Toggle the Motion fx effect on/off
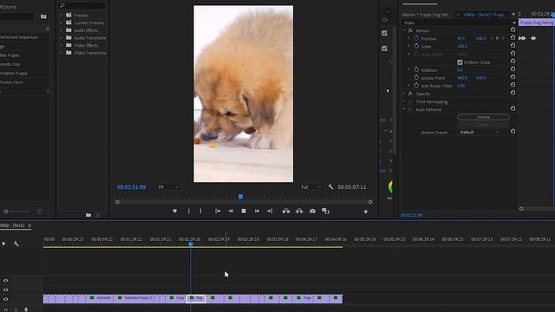 tap(410, 30)
